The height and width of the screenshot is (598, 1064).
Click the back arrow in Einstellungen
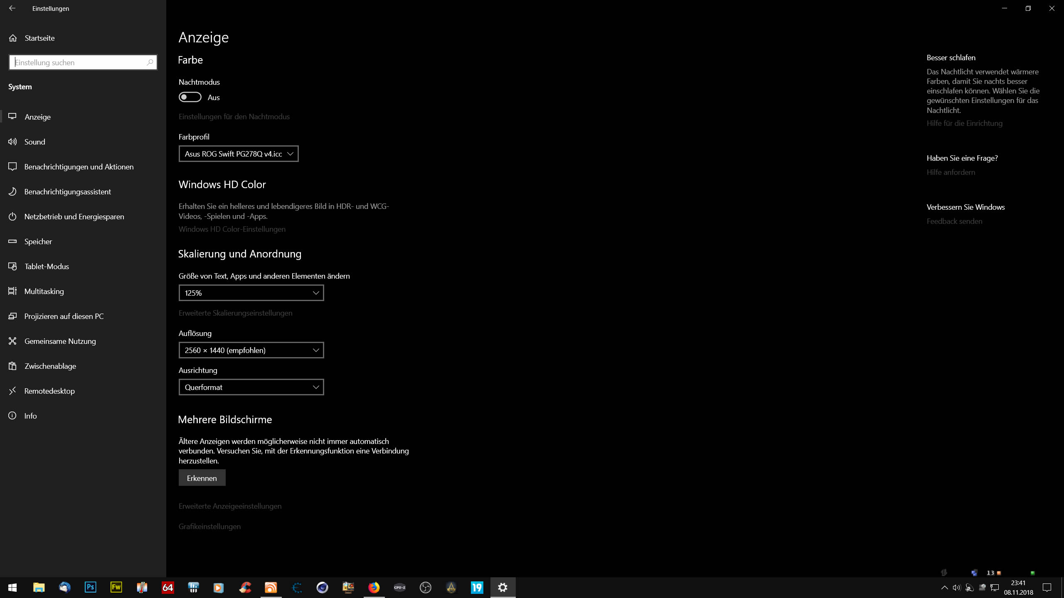tap(12, 8)
